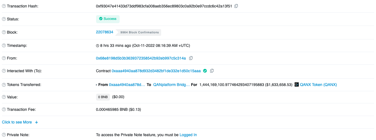The height and width of the screenshot is (140, 376).
Task: Copy the transaction hash to clipboard
Action: coord(236,6)
